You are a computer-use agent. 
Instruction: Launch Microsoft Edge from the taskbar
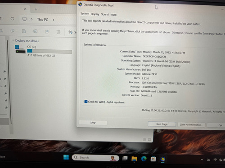144,159
